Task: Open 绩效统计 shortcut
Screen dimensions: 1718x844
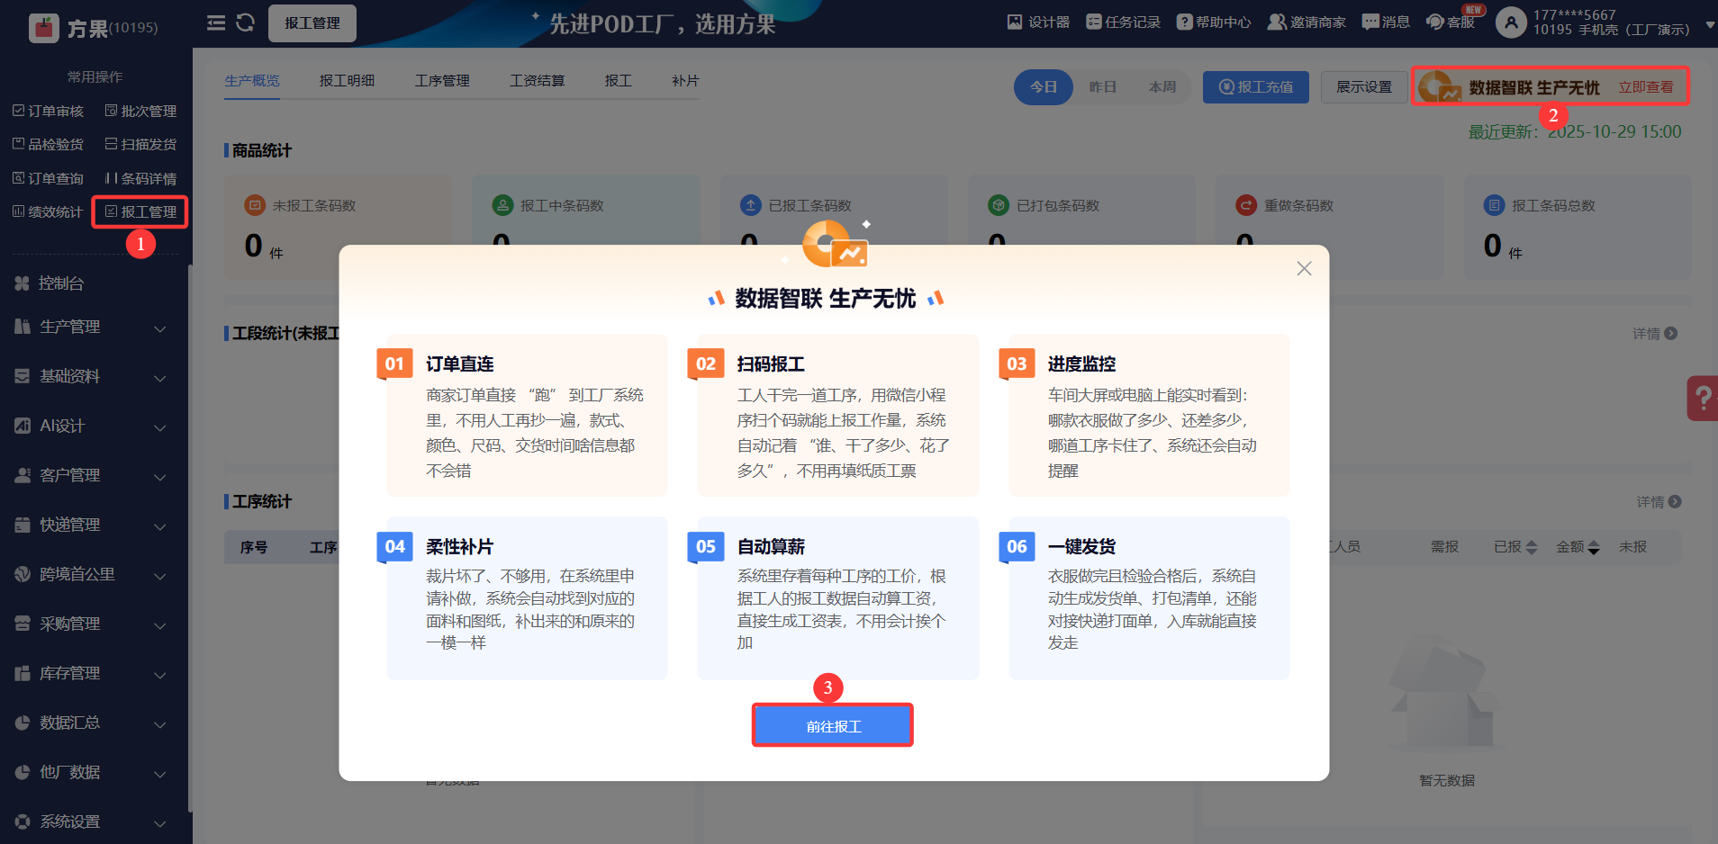Action: (x=49, y=211)
